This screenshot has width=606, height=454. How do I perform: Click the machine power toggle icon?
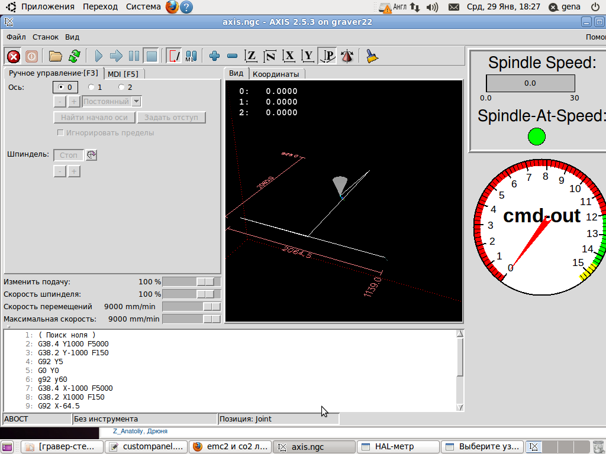(32, 56)
